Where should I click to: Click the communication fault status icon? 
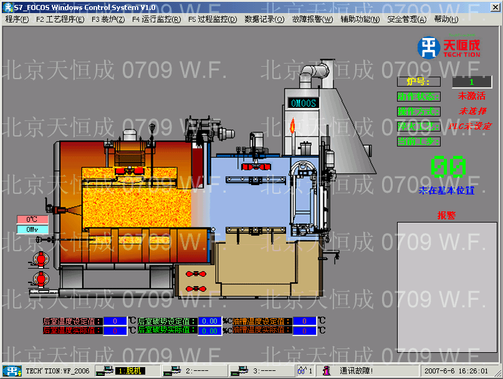pos(327,371)
